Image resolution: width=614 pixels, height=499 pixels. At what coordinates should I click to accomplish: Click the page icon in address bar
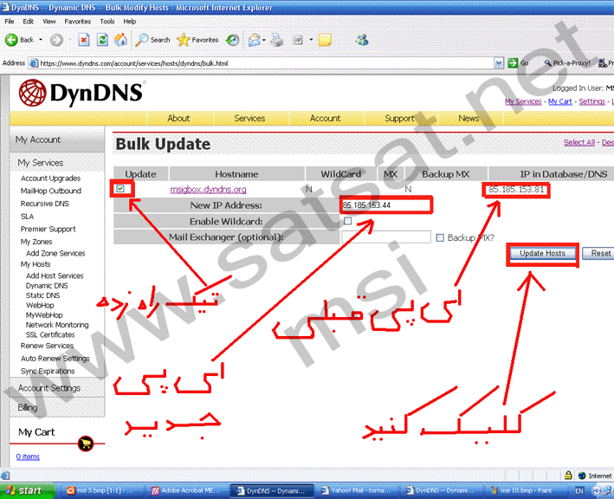[34, 63]
